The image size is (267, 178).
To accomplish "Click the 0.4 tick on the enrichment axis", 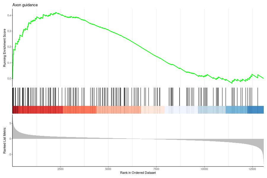I will click(x=9, y=15).
